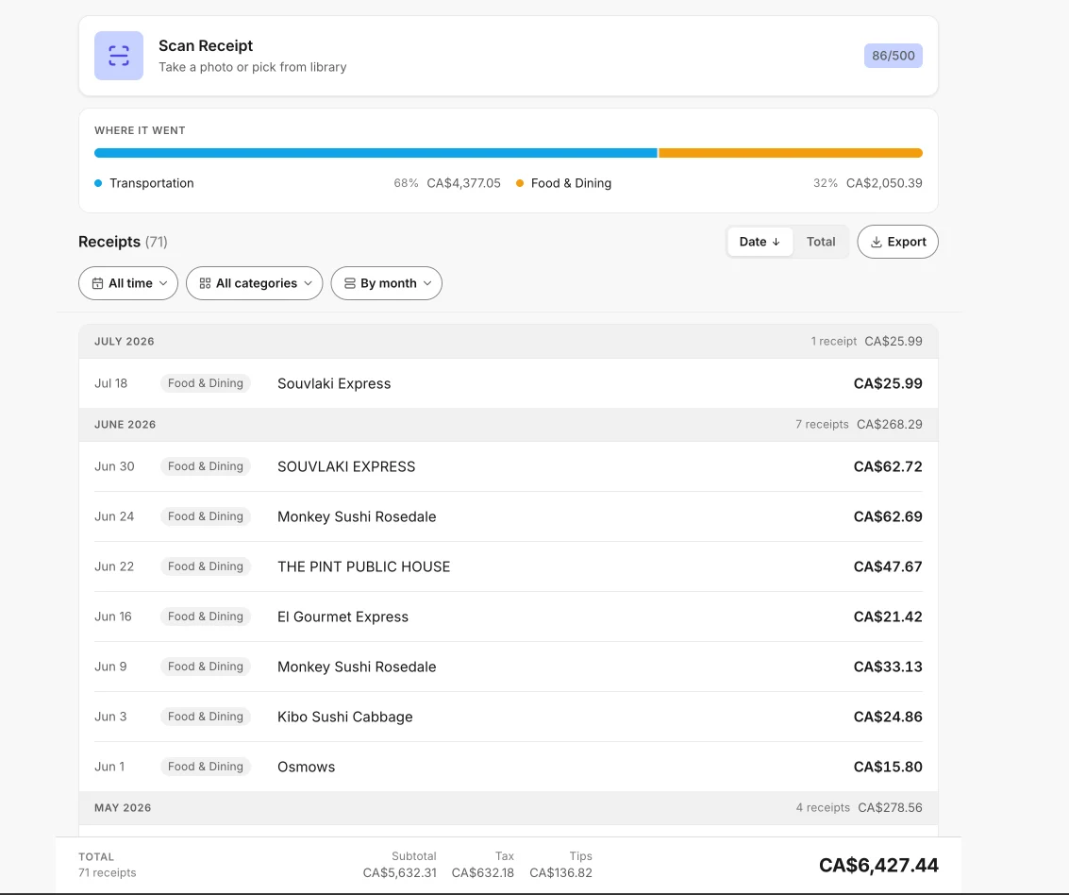Click the Scan Receipt scanner icon
Screen dimensions: 1069x895
[x=119, y=56]
